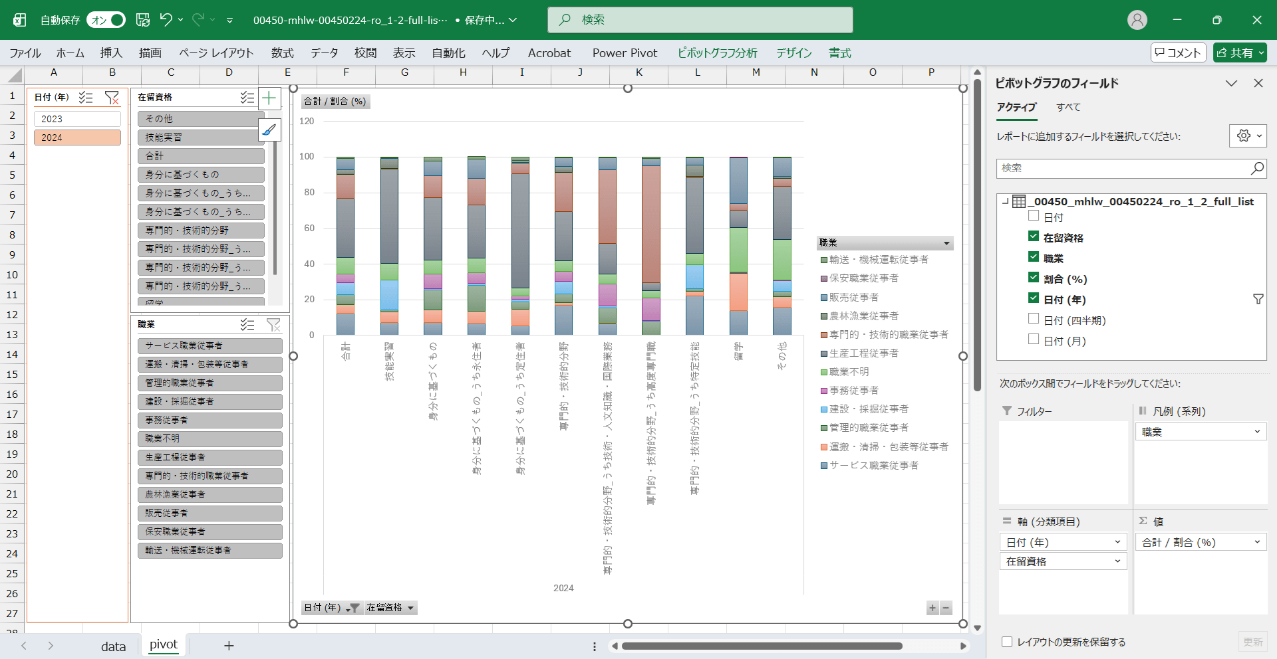Select 2023 in the year slicer
This screenshot has height=659, width=1277.
(77, 119)
